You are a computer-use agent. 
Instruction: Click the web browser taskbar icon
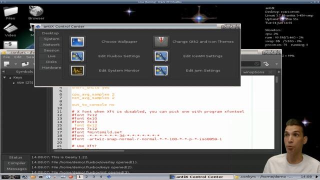click(48, 177)
